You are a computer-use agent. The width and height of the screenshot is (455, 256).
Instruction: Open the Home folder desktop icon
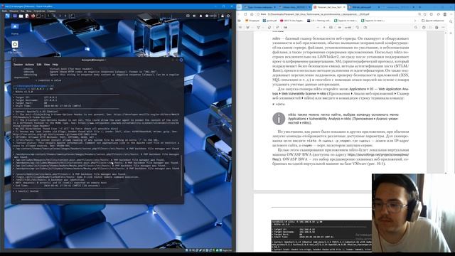click(15, 28)
